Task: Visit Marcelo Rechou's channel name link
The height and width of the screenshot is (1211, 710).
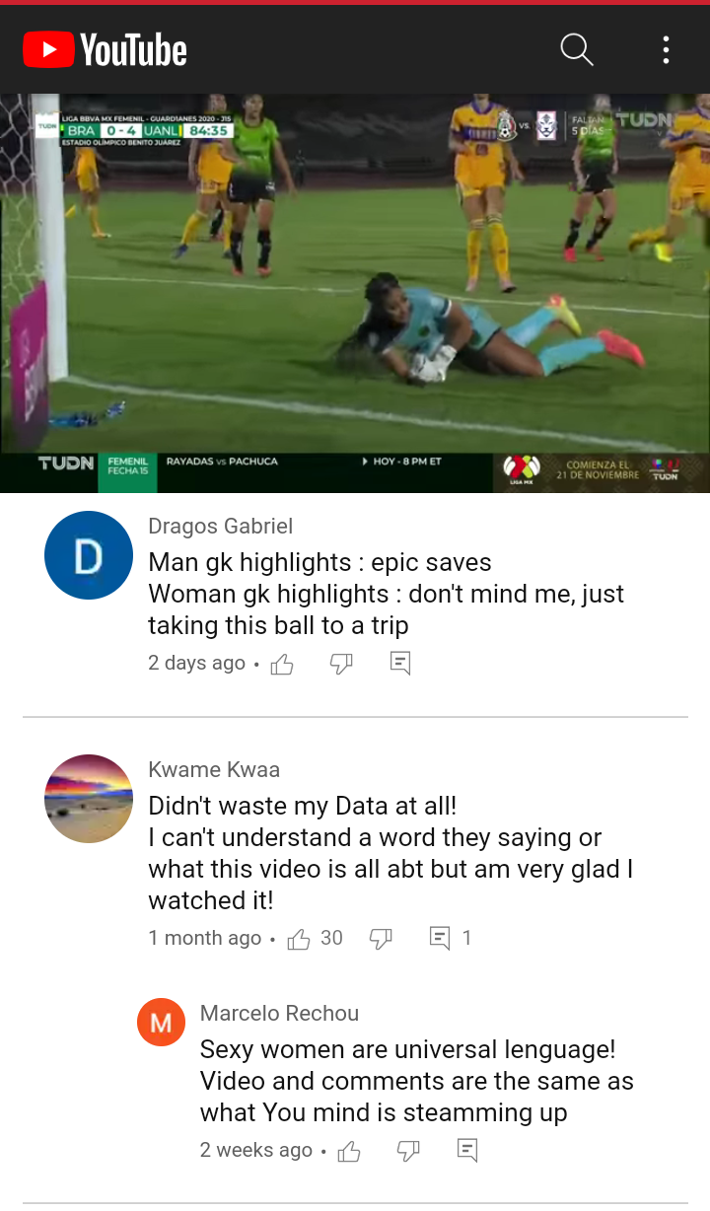Action: (x=279, y=1014)
